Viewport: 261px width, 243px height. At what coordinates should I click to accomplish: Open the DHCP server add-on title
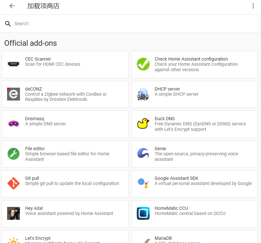coord(167,89)
